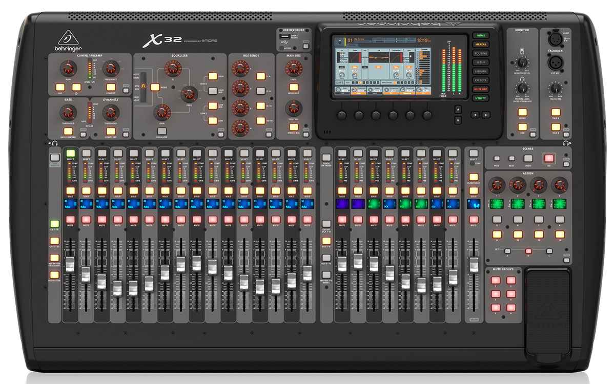Image resolution: width=615 pixels, height=384 pixels.
Task: Recall scene with the GO button
Action: 549,158
